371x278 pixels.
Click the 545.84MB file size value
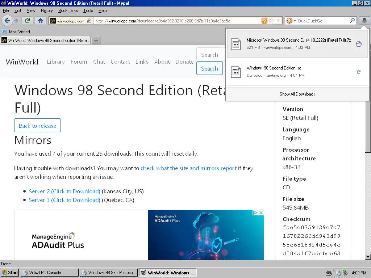pyautogui.click(x=296, y=207)
